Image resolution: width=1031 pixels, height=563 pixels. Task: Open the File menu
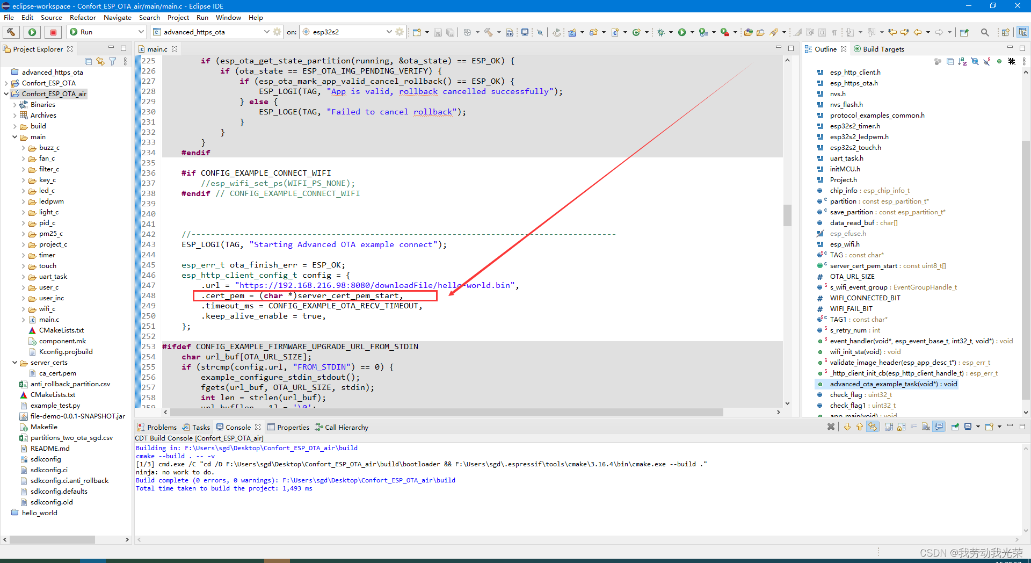(9, 17)
